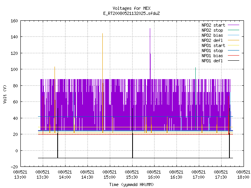Click the x-axis label 080521 15:00
This screenshot has width=251, height=188.
tap(109, 174)
